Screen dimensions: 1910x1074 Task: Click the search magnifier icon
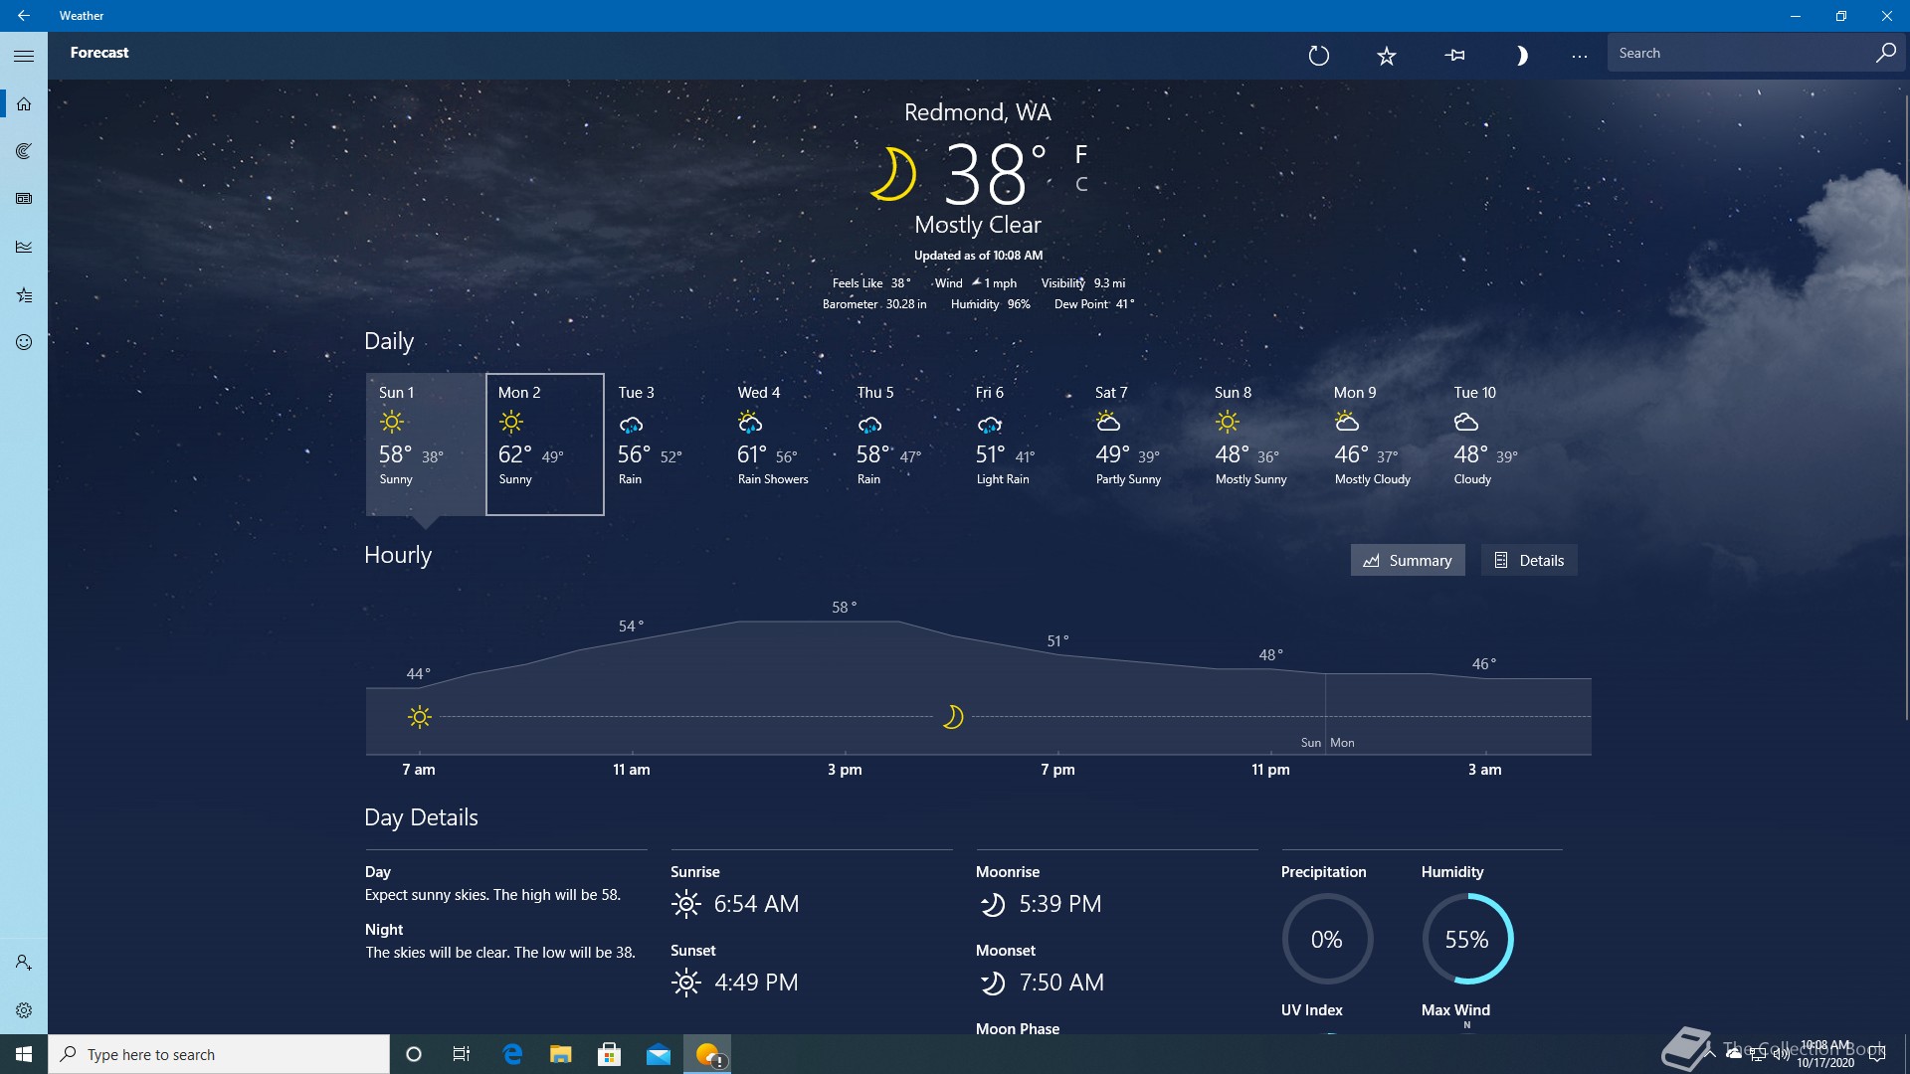pyautogui.click(x=1885, y=53)
